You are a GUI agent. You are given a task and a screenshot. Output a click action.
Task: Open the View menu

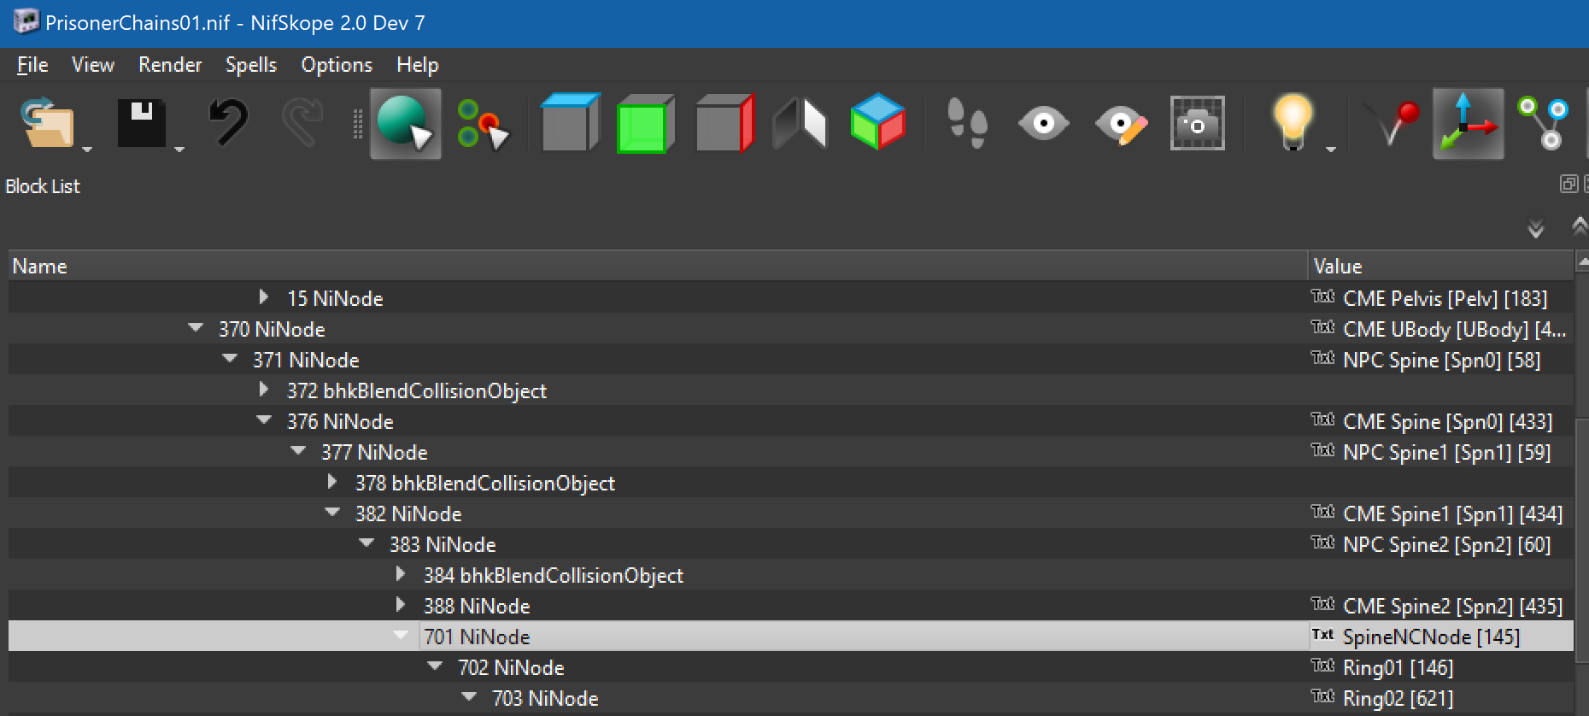[93, 65]
